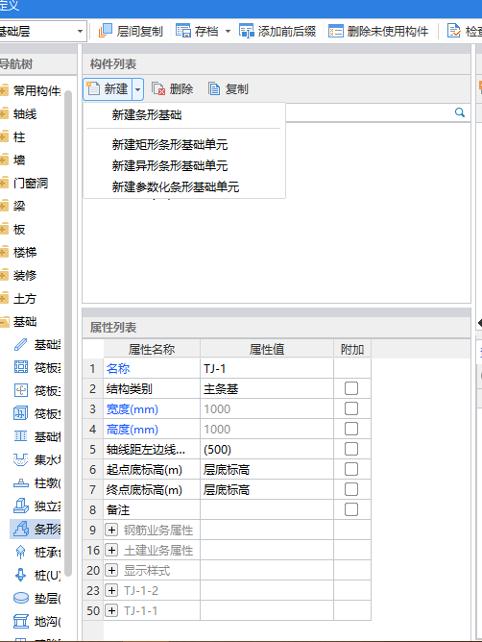Screen dimensions: 482x642
Task: Toggle 附加 checkbox for 高度(mm) row
Action: pos(351,429)
